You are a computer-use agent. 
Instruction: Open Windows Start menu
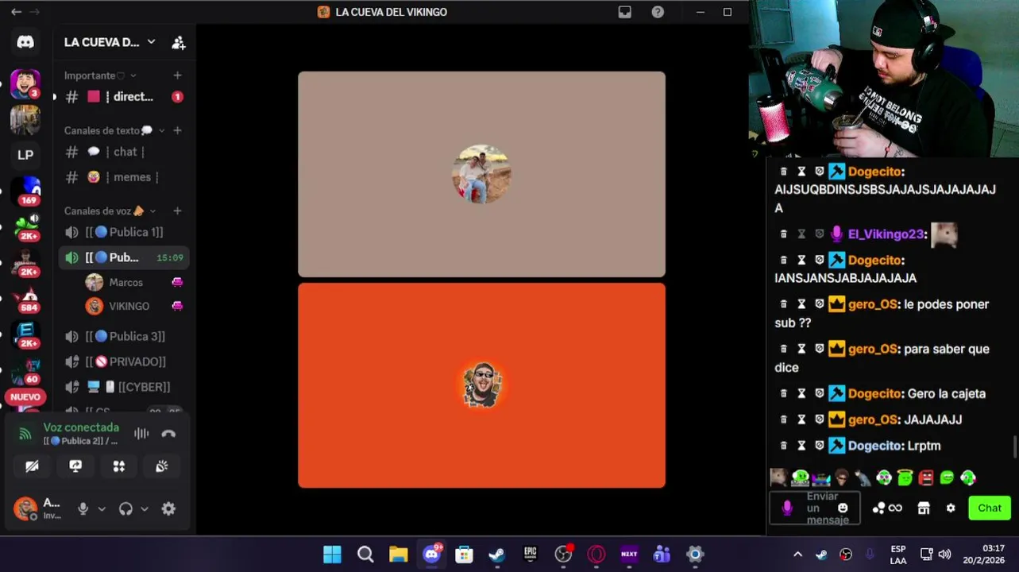click(x=332, y=555)
